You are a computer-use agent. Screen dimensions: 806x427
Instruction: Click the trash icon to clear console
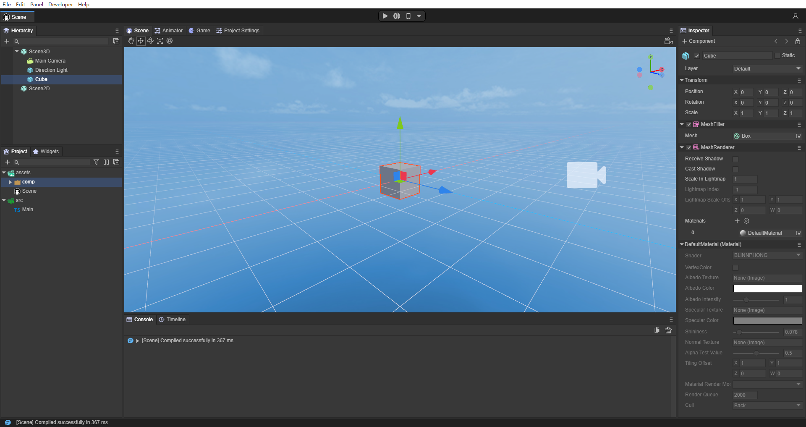click(x=668, y=330)
